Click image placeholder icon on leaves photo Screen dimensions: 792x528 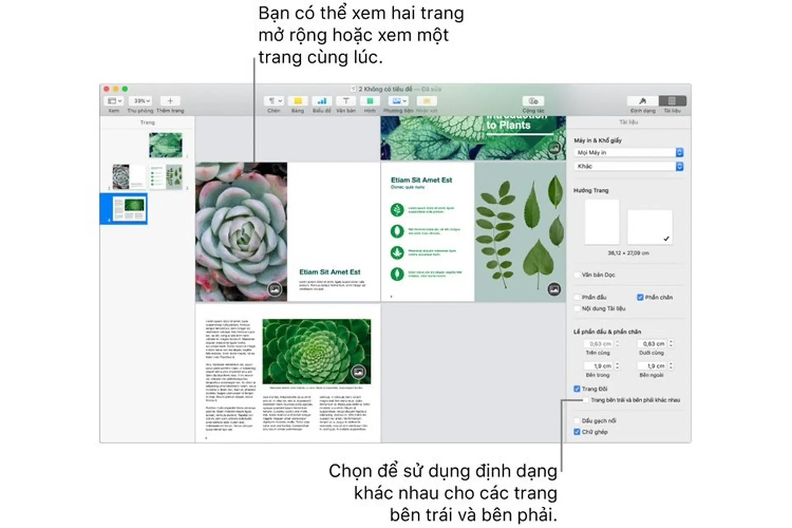[554, 289]
